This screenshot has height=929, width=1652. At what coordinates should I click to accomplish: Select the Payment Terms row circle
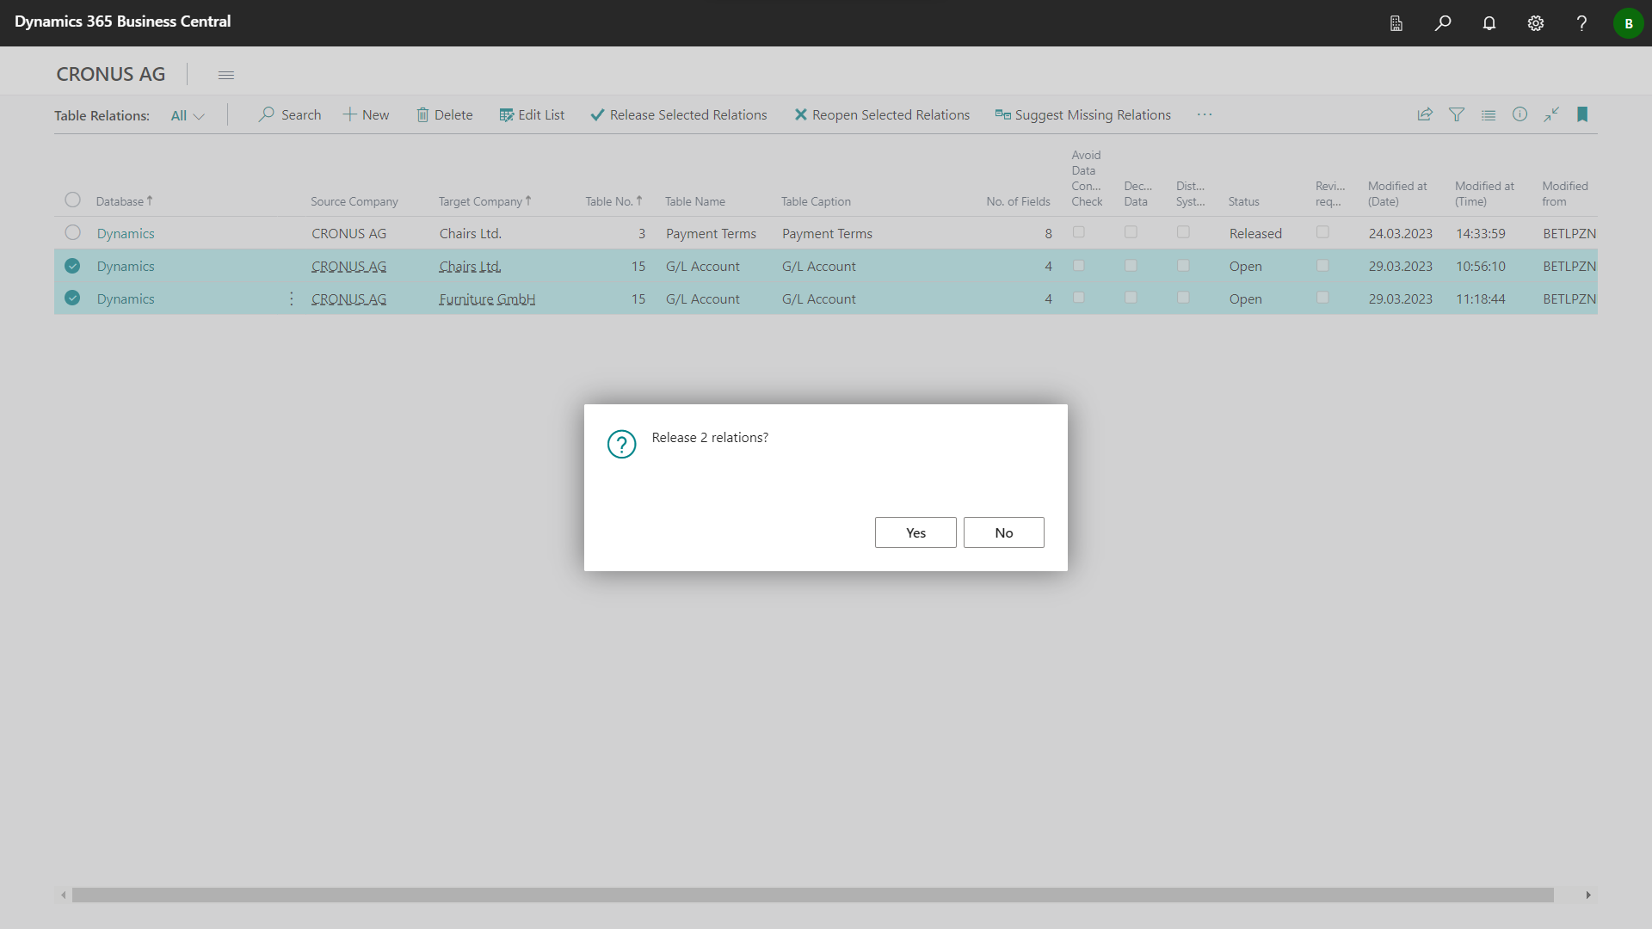73,232
